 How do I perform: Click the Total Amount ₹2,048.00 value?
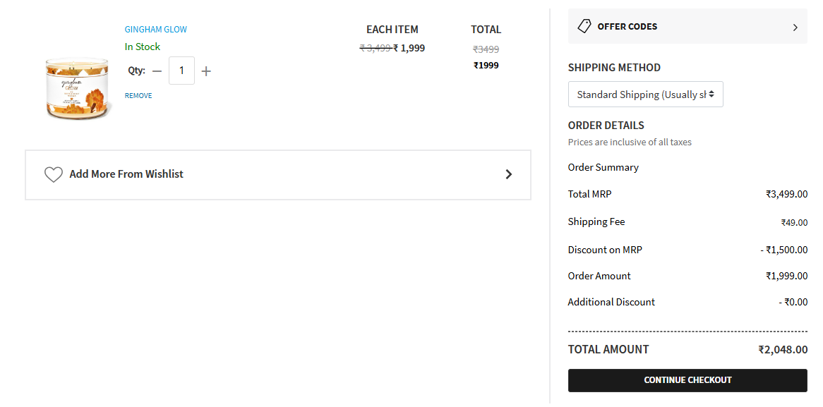point(783,350)
